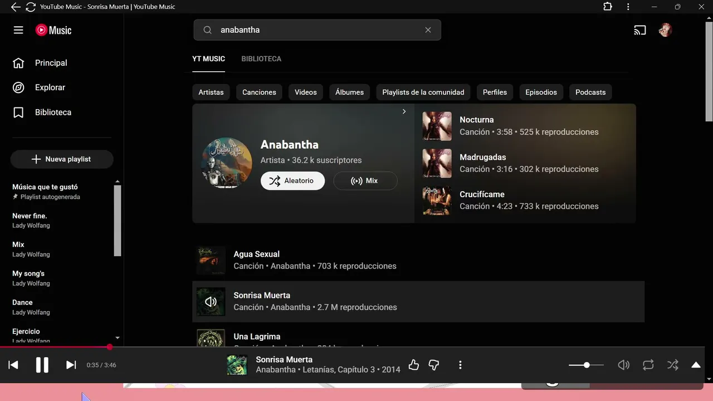Reload the YouTube Music page

(31, 7)
